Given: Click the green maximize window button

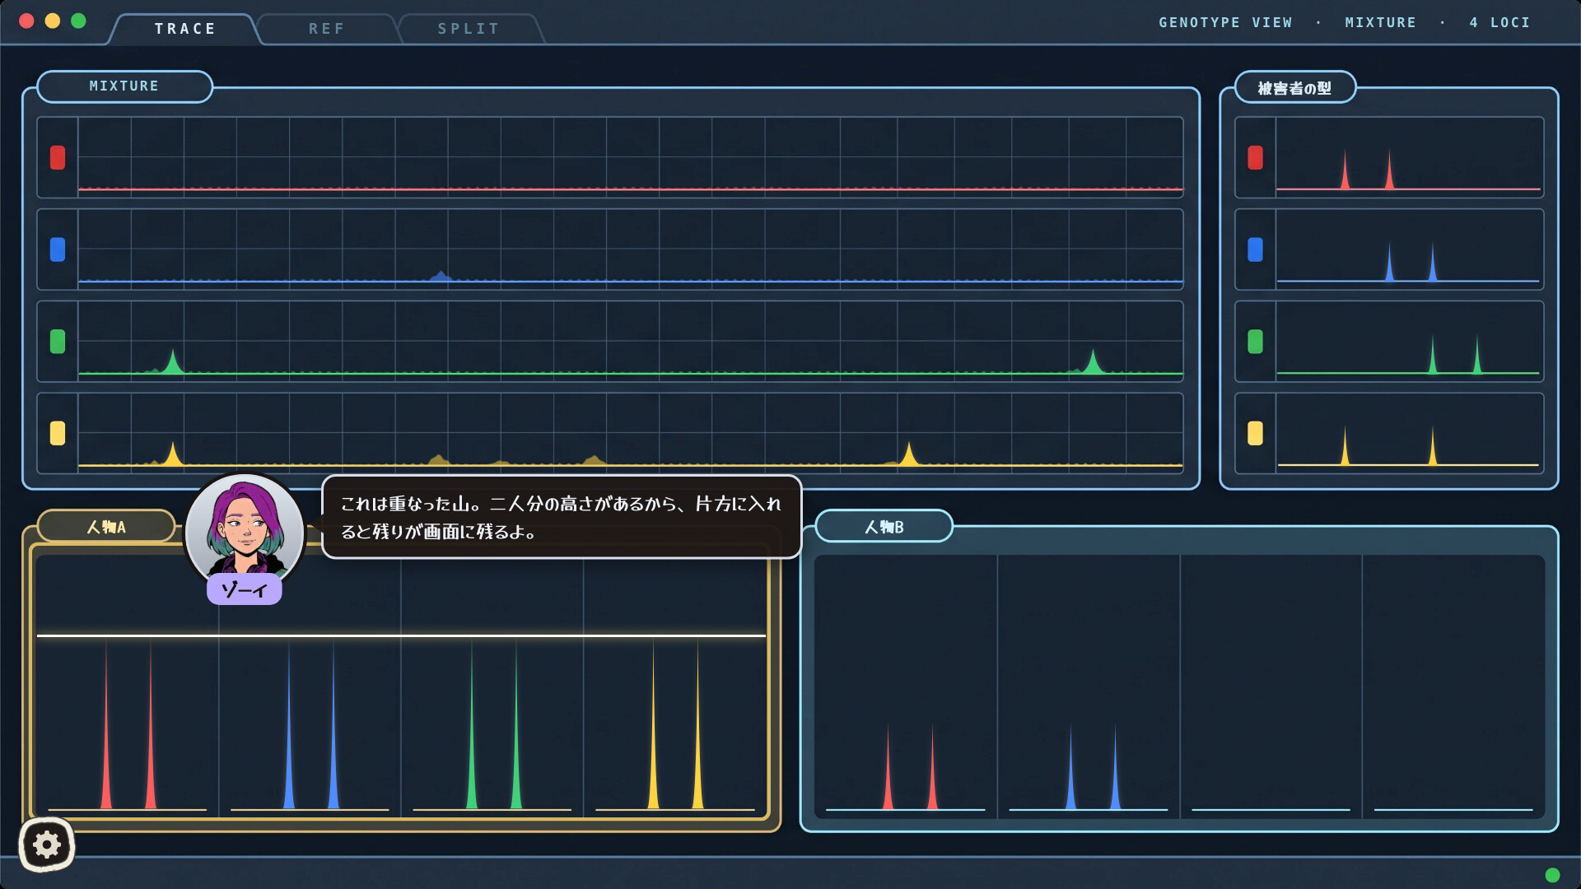Looking at the screenshot, I should click(78, 21).
